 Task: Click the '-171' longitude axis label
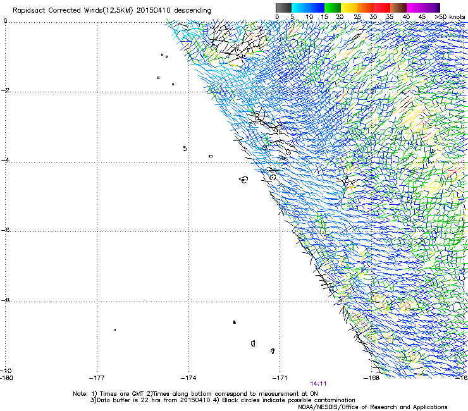(280, 378)
